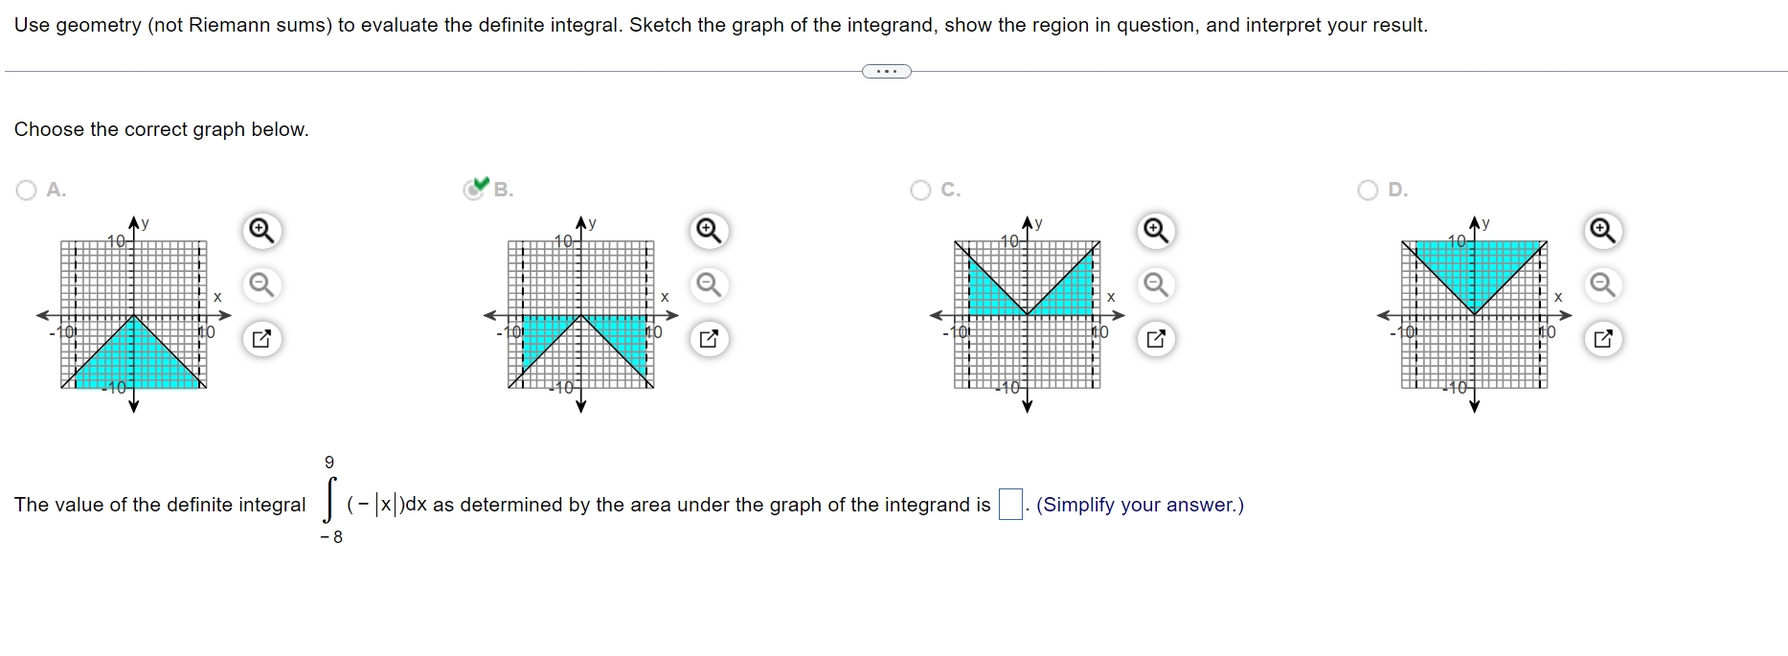This screenshot has width=1788, height=656.
Task: Zoom out on graph B
Action: (707, 284)
